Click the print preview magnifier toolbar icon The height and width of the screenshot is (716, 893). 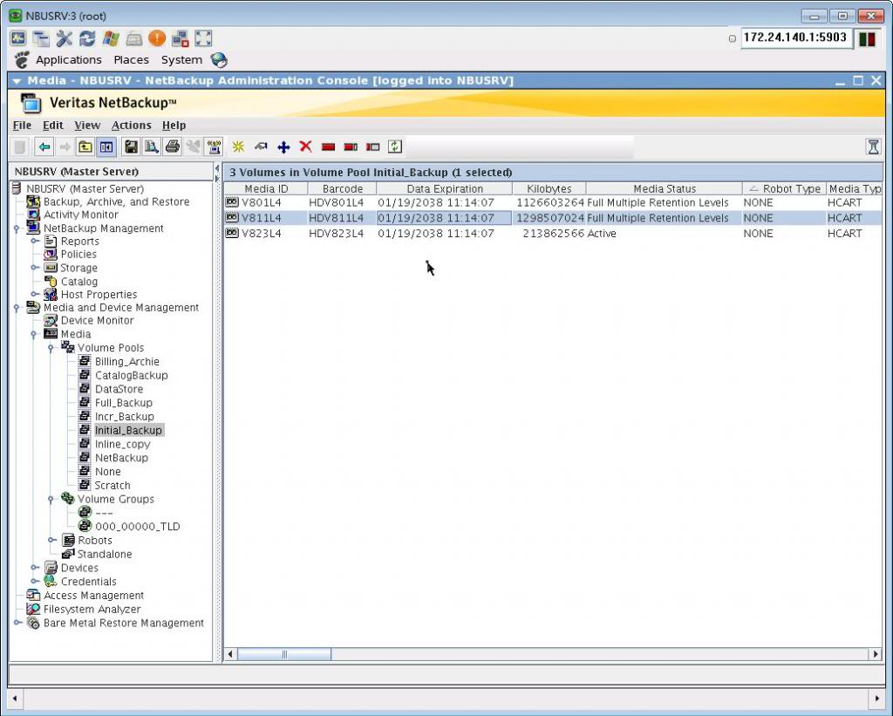click(152, 147)
